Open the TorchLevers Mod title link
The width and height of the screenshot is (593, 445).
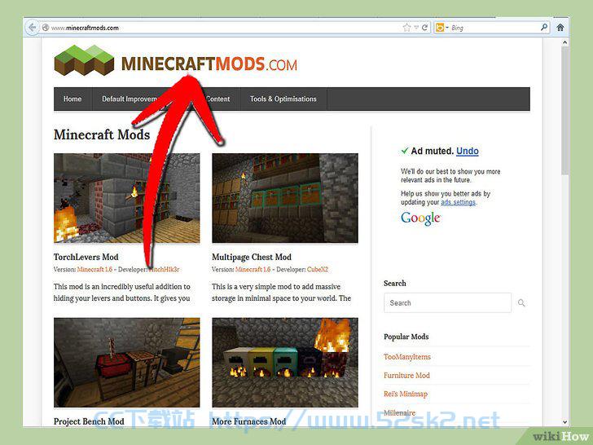(86, 258)
